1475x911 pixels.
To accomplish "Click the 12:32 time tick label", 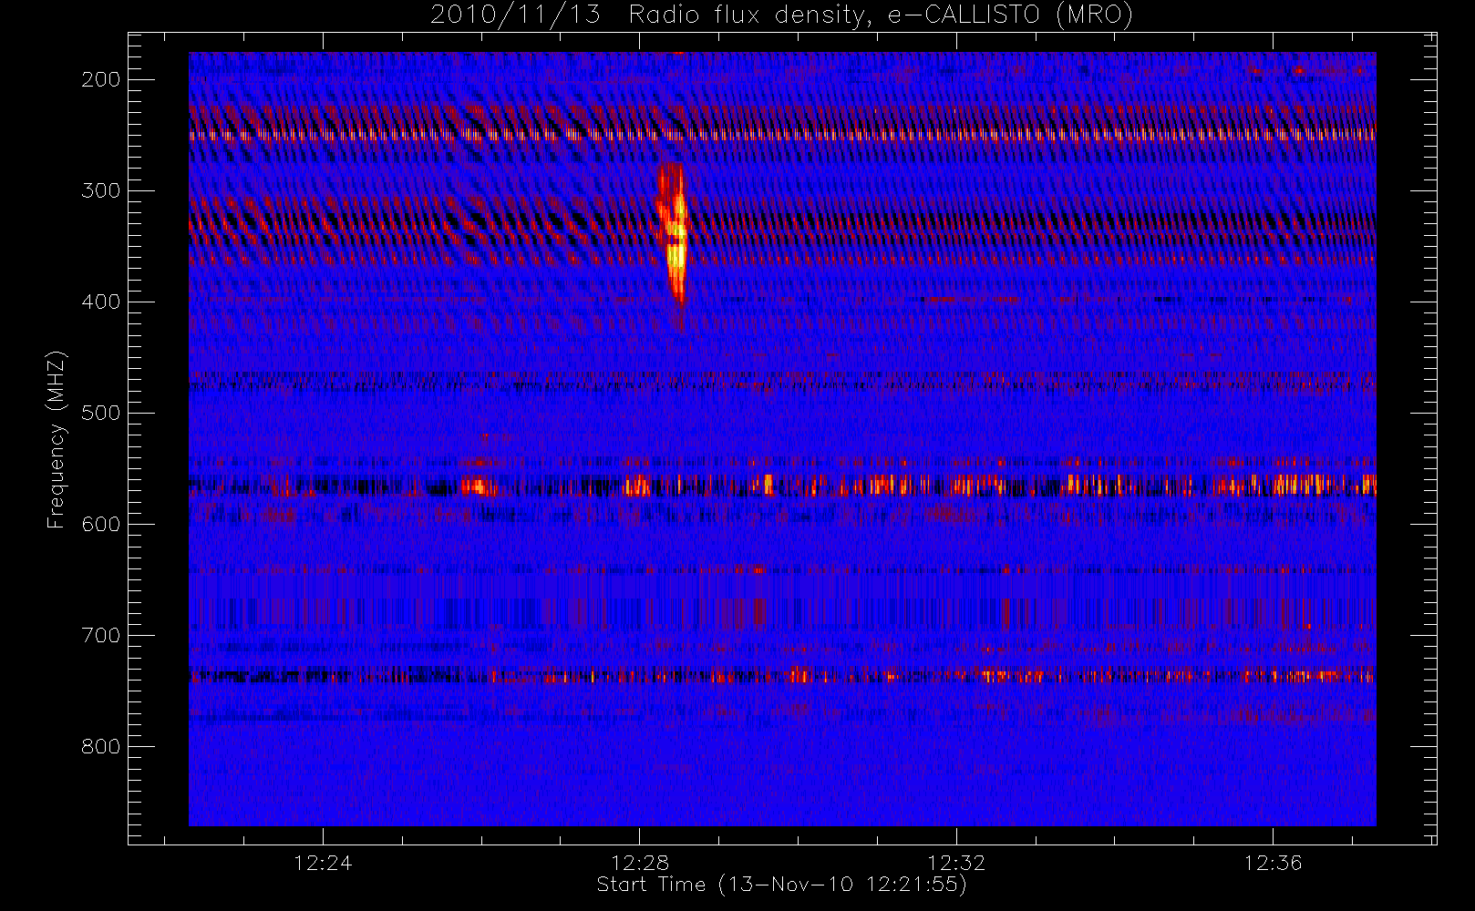I will tap(956, 863).
